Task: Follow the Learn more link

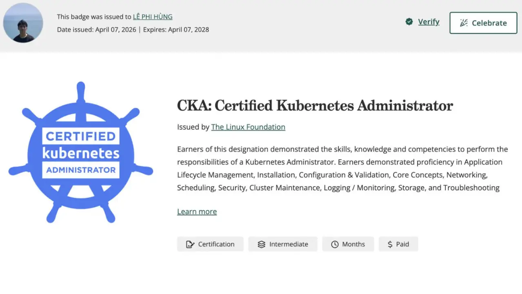Action: pos(197,212)
